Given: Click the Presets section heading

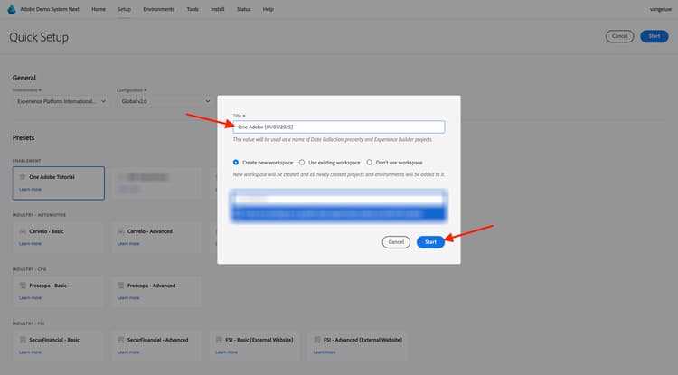Looking at the screenshot, I should click(x=24, y=138).
